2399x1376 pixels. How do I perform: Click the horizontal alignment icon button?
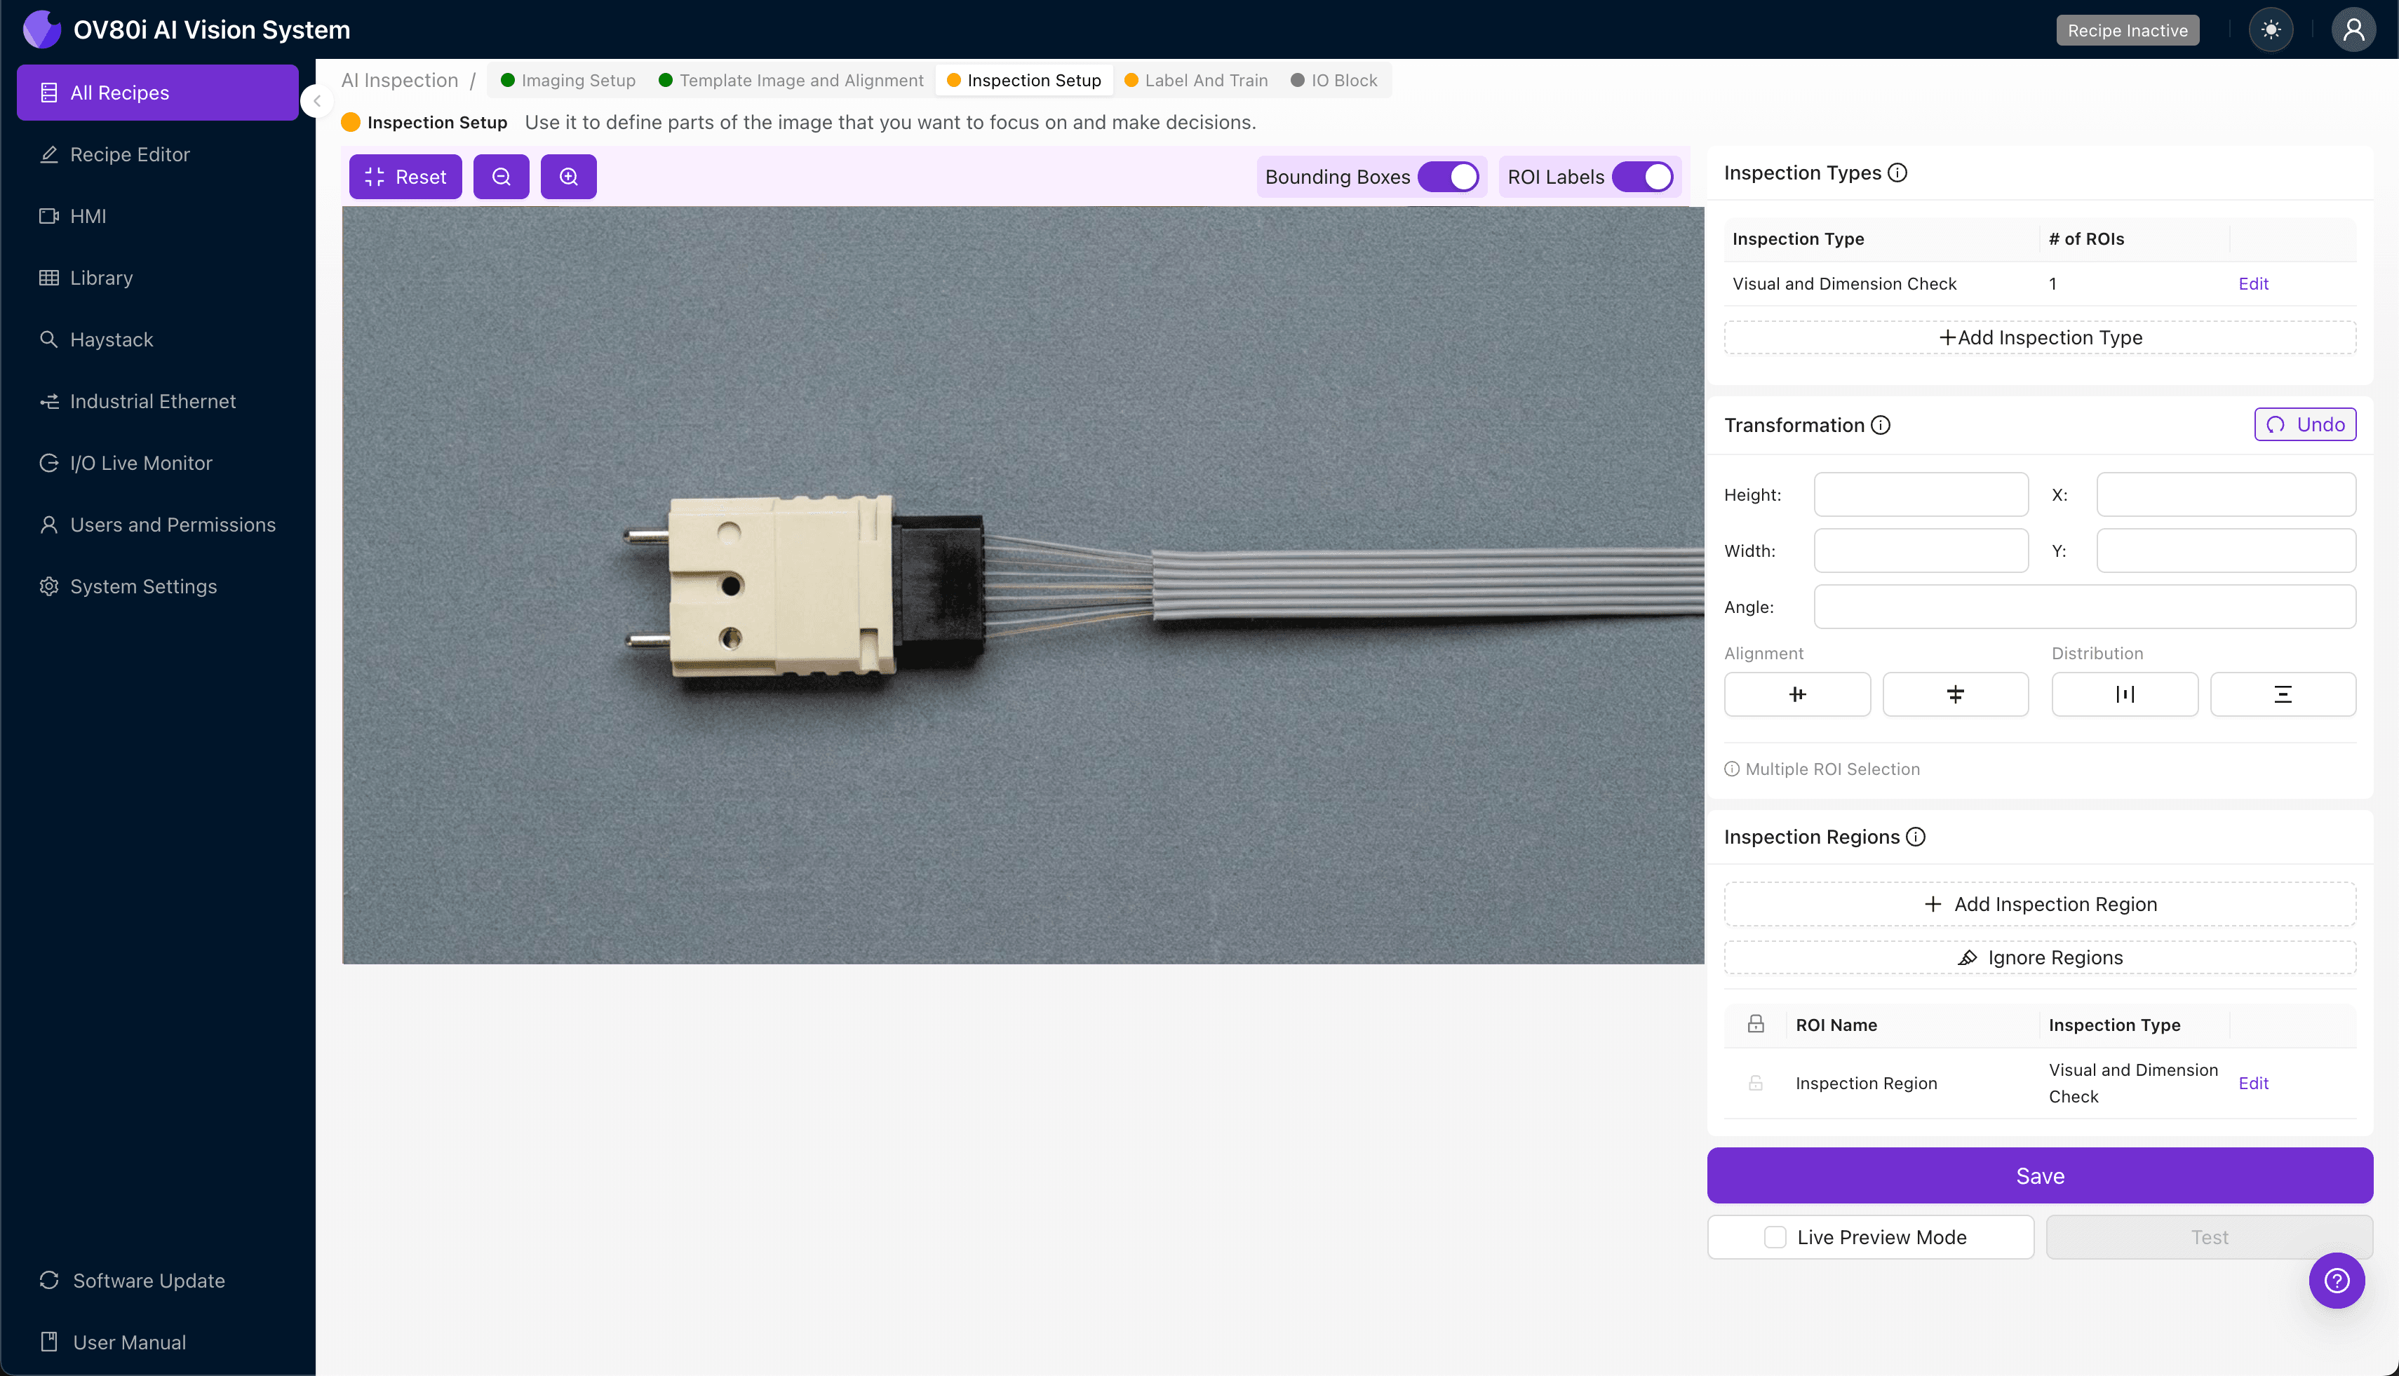[x=1797, y=694]
